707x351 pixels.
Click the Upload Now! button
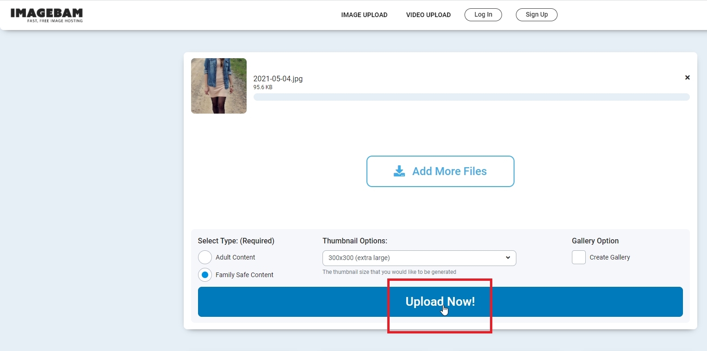point(440,302)
